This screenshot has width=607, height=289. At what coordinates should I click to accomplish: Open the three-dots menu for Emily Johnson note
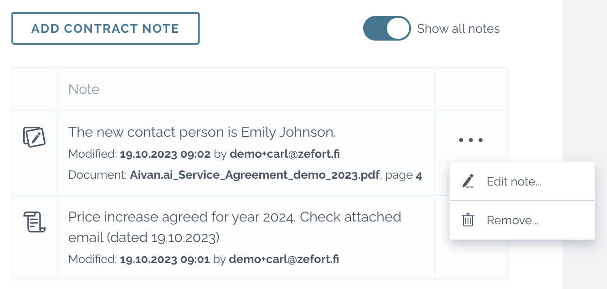coord(471,140)
